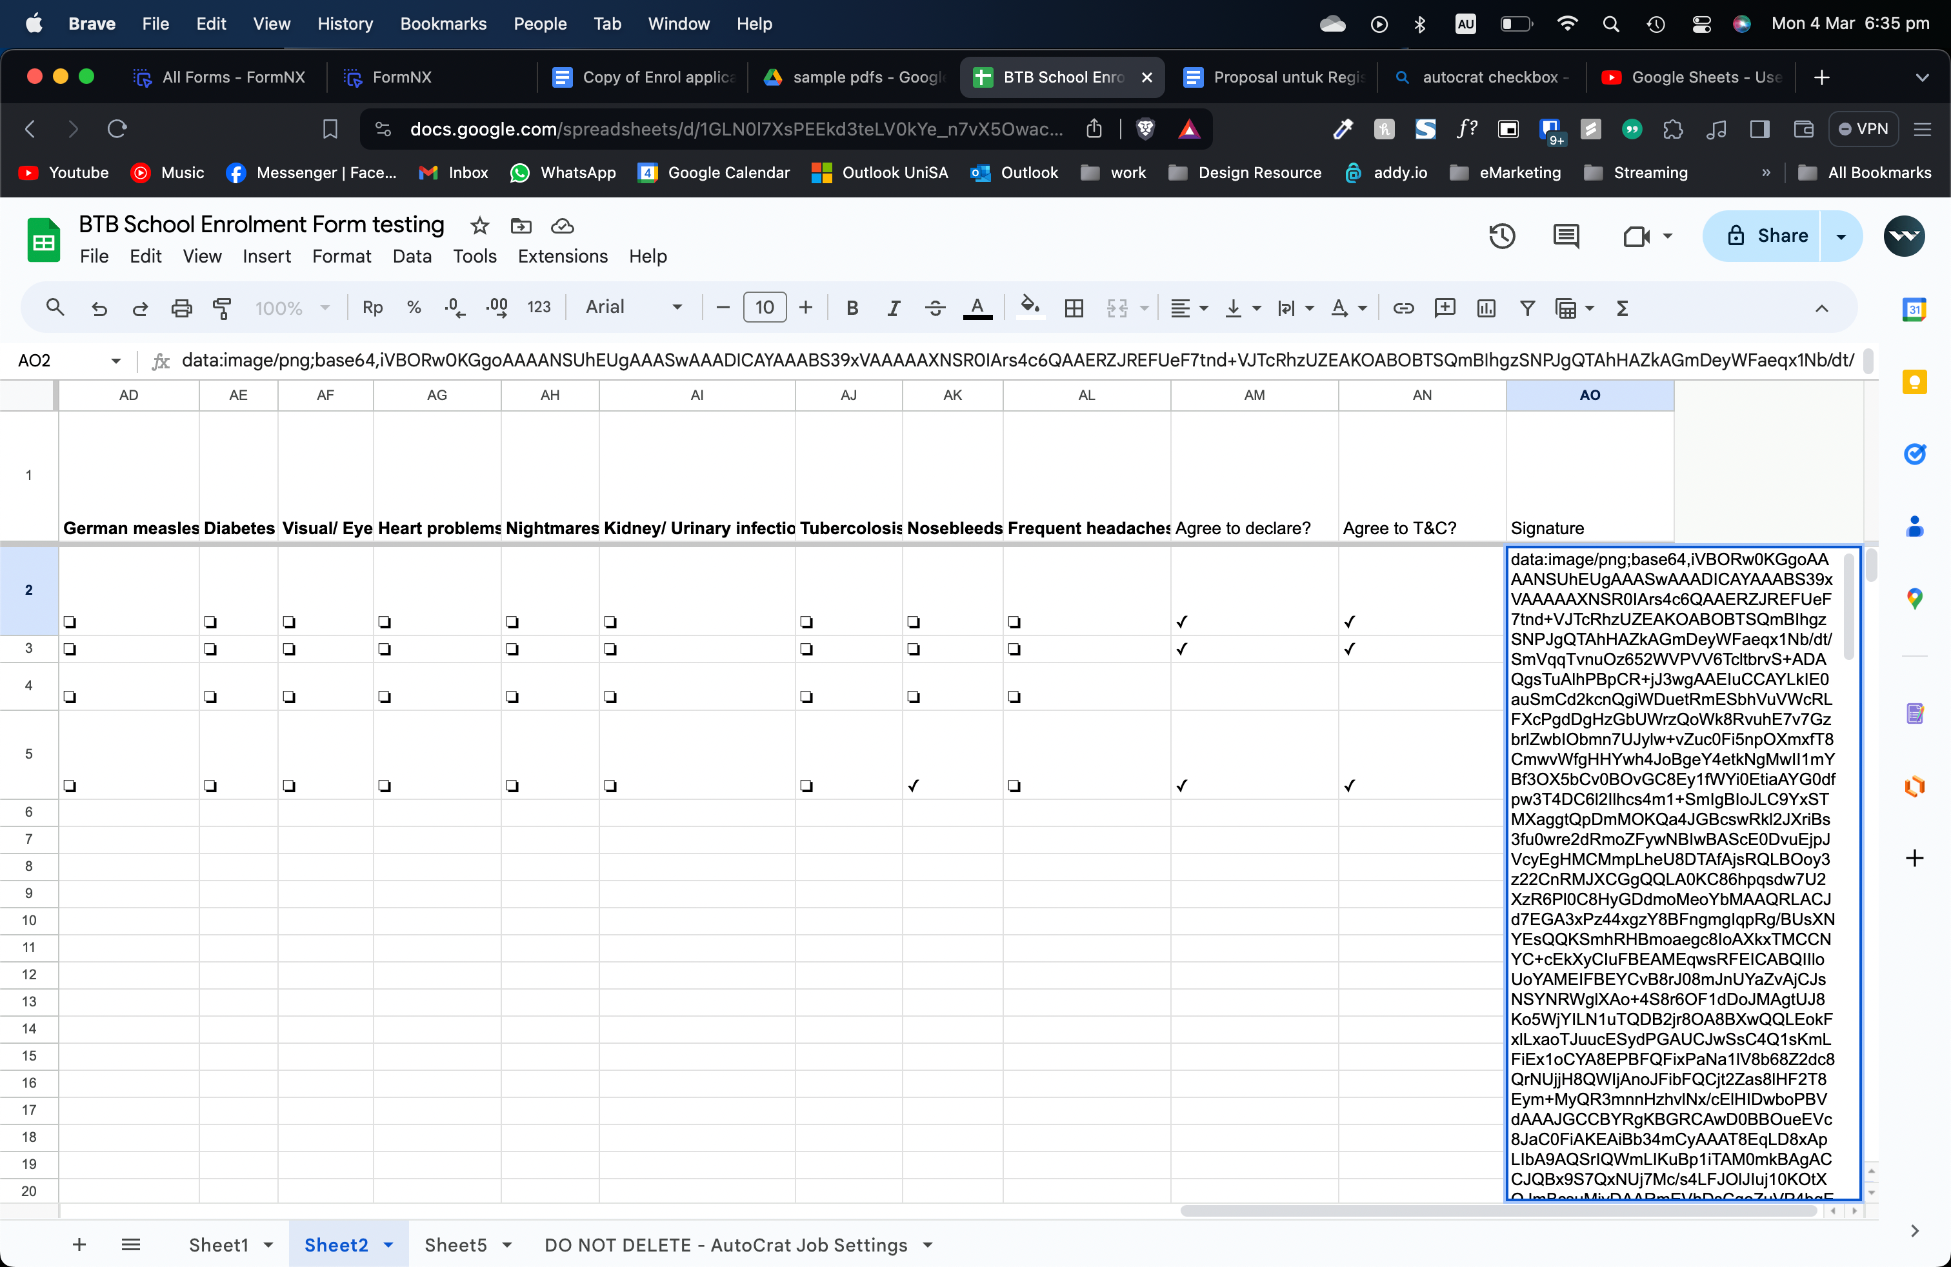Open the comments panel icon
This screenshot has width=1951, height=1267.
pyautogui.click(x=1566, y=237)
